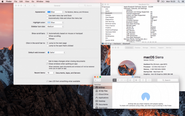
Task: Select When scrolling scroll bar option
Action: point(48,36)
